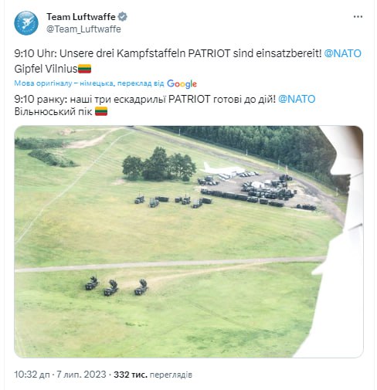Click the word переглядів in post footer
Screen dimensions: 377x390
click(x=171, y=375)
